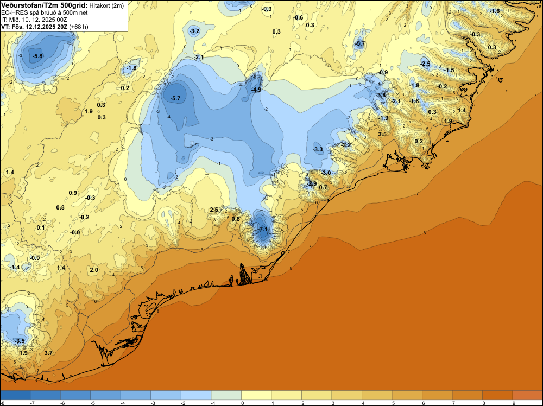This screenshot has height=406, width=543.
Task: Pick the legend swatch between 4 and 5
Action: (377, 395)
